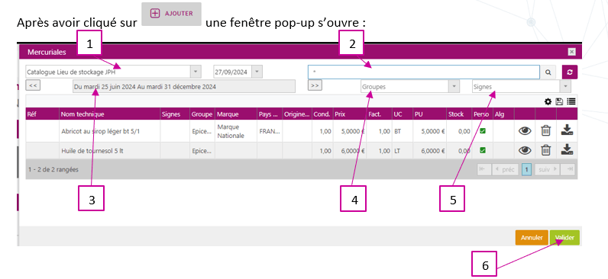Toggle Perso checkbox for Abricot au sirop row
This screenshot has height=279, width=608.
tap(483, 131)
